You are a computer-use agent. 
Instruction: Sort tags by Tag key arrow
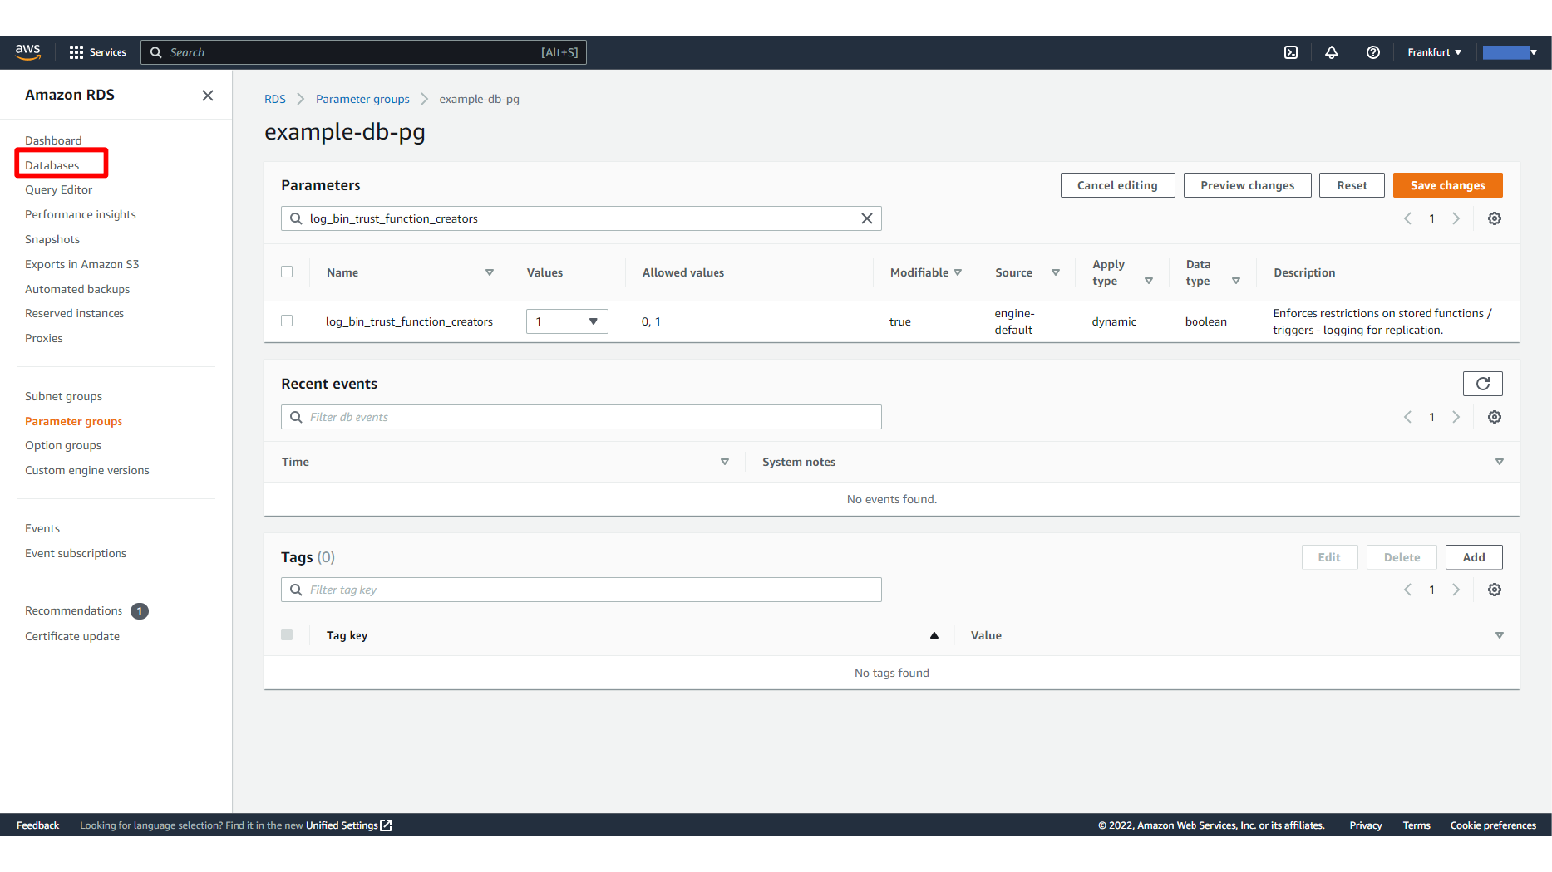click(x=934, y=635)
